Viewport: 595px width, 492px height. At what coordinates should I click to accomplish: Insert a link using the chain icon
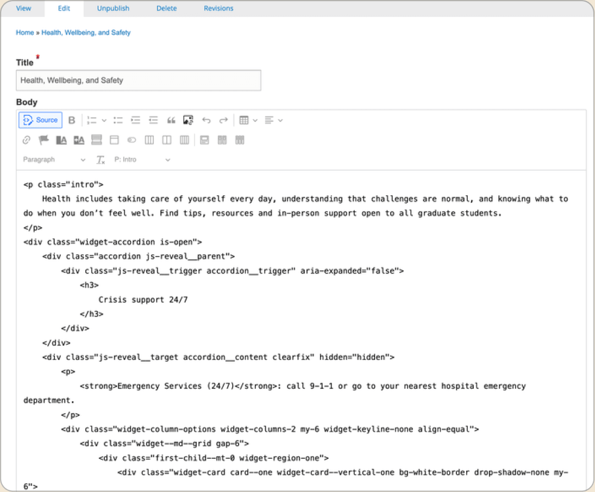[26, 140]
